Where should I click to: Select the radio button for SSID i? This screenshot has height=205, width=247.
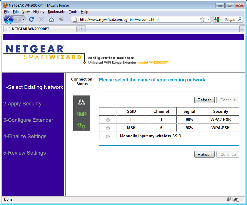[x=108, y=120]
